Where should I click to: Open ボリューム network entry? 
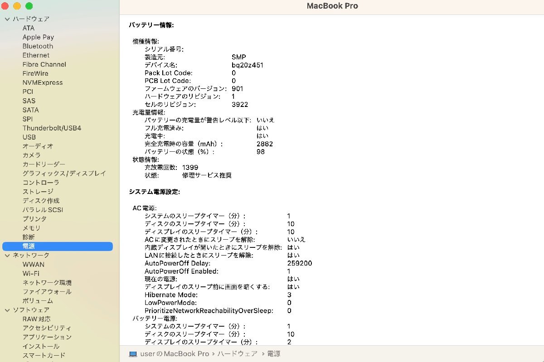(38, 301)
